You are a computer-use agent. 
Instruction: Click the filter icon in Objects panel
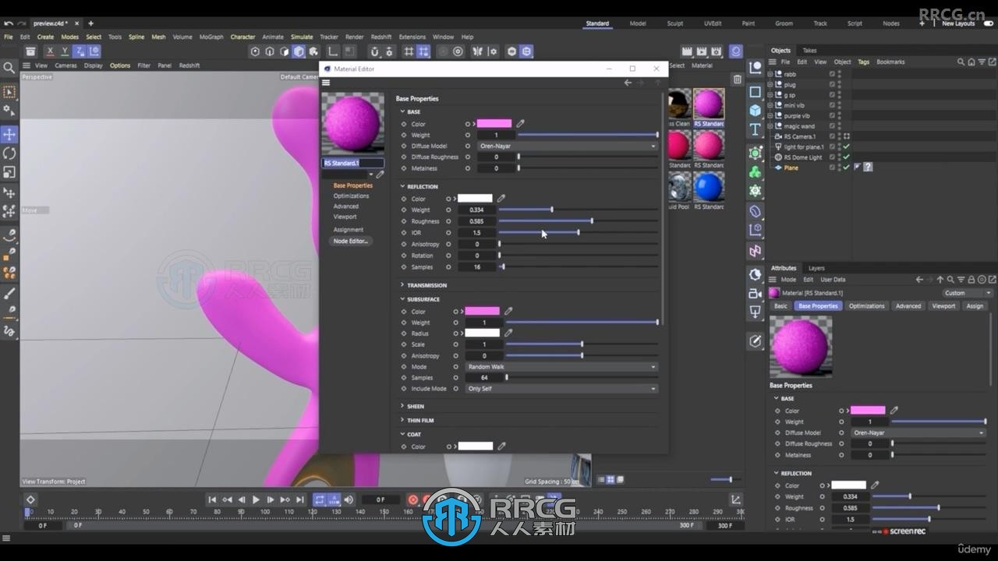click(x=981, y=62)
